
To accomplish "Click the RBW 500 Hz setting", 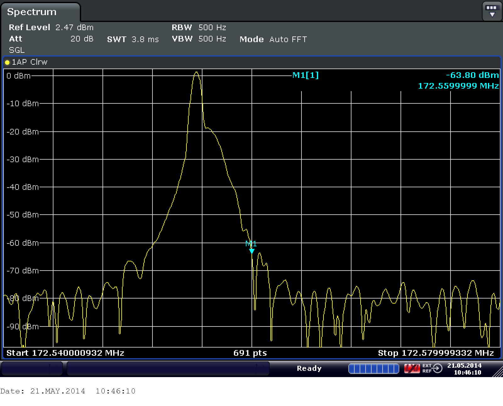I will point(212,28).
